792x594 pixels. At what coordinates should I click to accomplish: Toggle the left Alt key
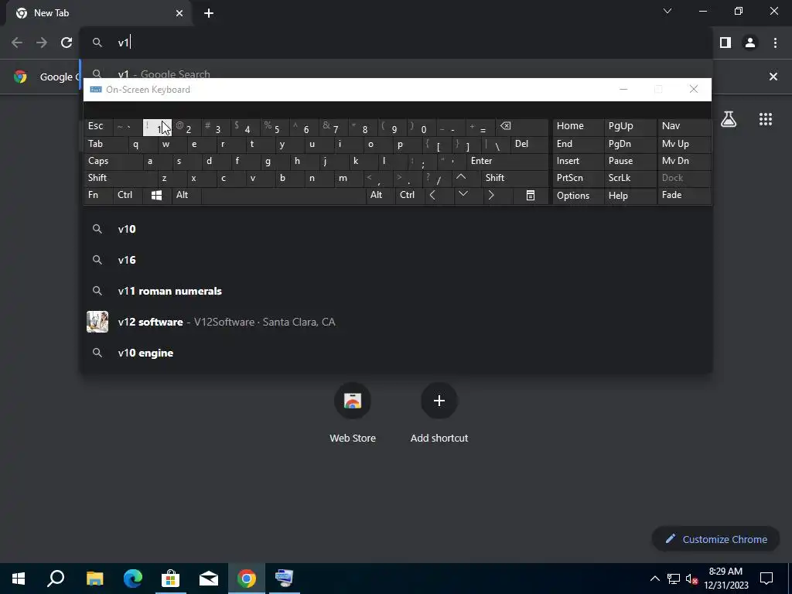click(186, 196)
